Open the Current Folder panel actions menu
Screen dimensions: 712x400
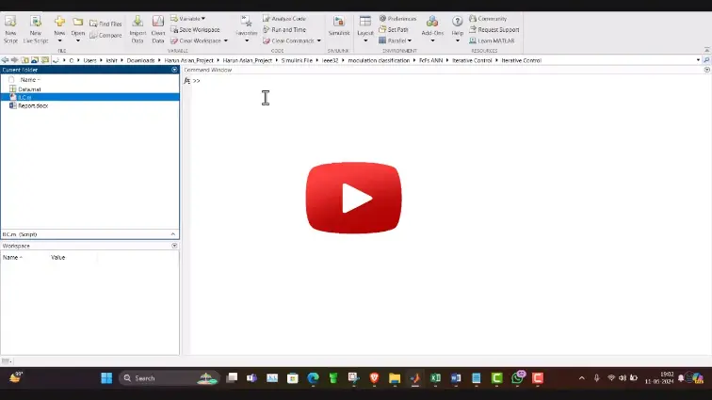pos(174,70)
